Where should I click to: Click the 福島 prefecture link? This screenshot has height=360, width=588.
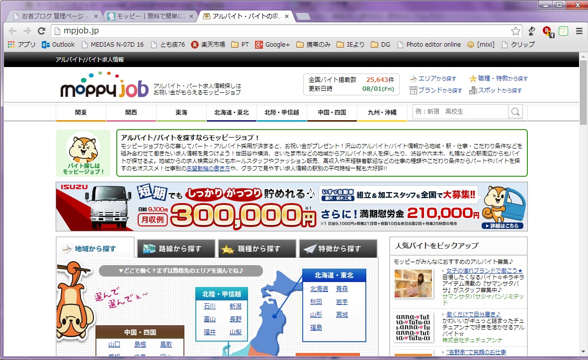(x=316, y=327)
